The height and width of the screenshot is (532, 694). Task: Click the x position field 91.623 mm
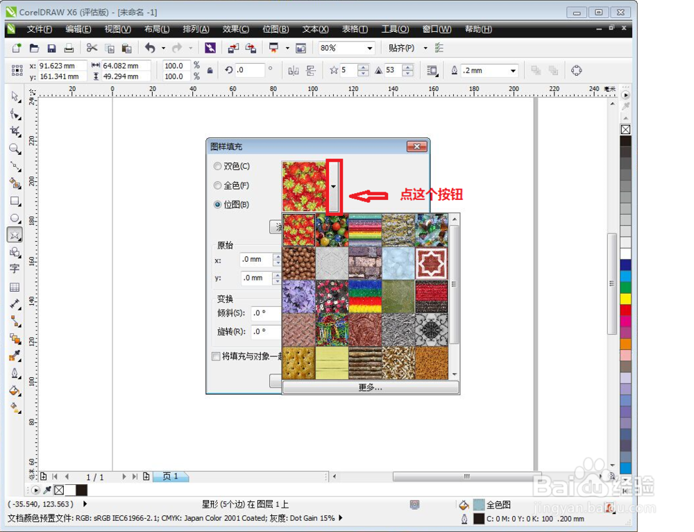click(62, 65)
